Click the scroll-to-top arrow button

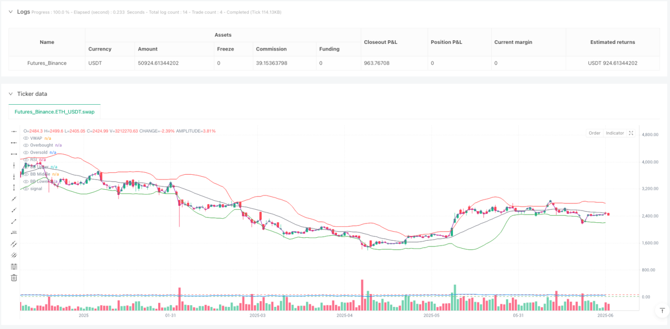point(662,311)
